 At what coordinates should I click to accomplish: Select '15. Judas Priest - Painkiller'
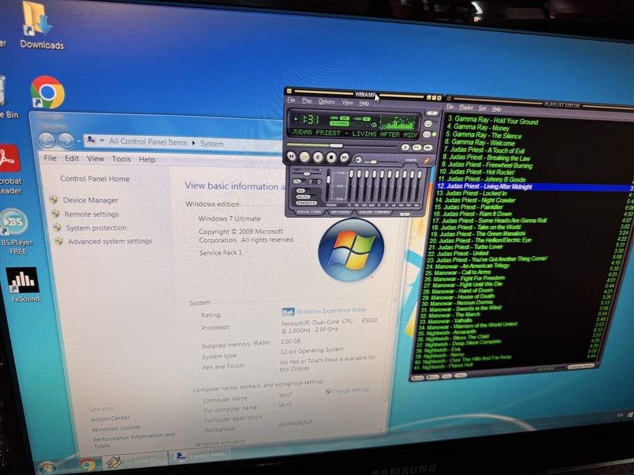pos(469,207)
